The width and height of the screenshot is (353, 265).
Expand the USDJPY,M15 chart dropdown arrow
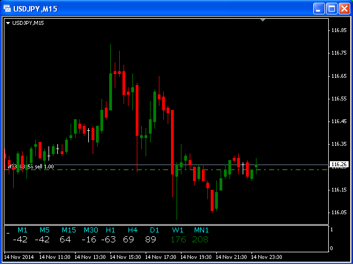click(8, 23)
